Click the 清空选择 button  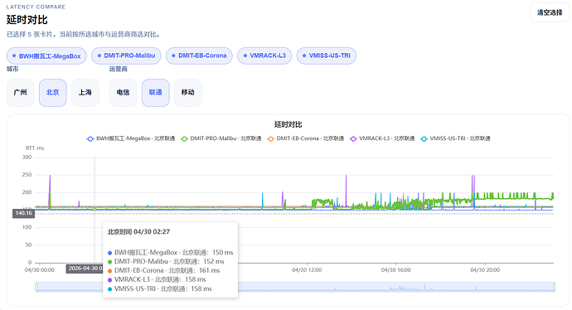pyautogui.click(x=550, y=12)
